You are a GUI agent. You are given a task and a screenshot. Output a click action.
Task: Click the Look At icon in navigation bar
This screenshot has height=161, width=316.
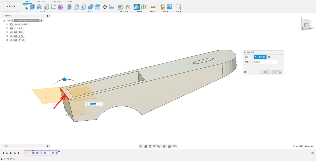tap(146, 146)
